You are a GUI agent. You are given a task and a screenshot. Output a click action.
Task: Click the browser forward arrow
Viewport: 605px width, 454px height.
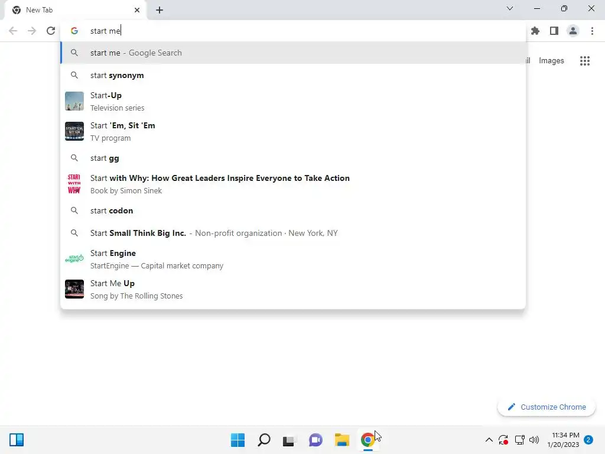[x=32, y=31]
